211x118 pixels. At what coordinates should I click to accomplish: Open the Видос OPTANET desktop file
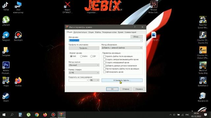pyautogui.click(x=67, y=8)
